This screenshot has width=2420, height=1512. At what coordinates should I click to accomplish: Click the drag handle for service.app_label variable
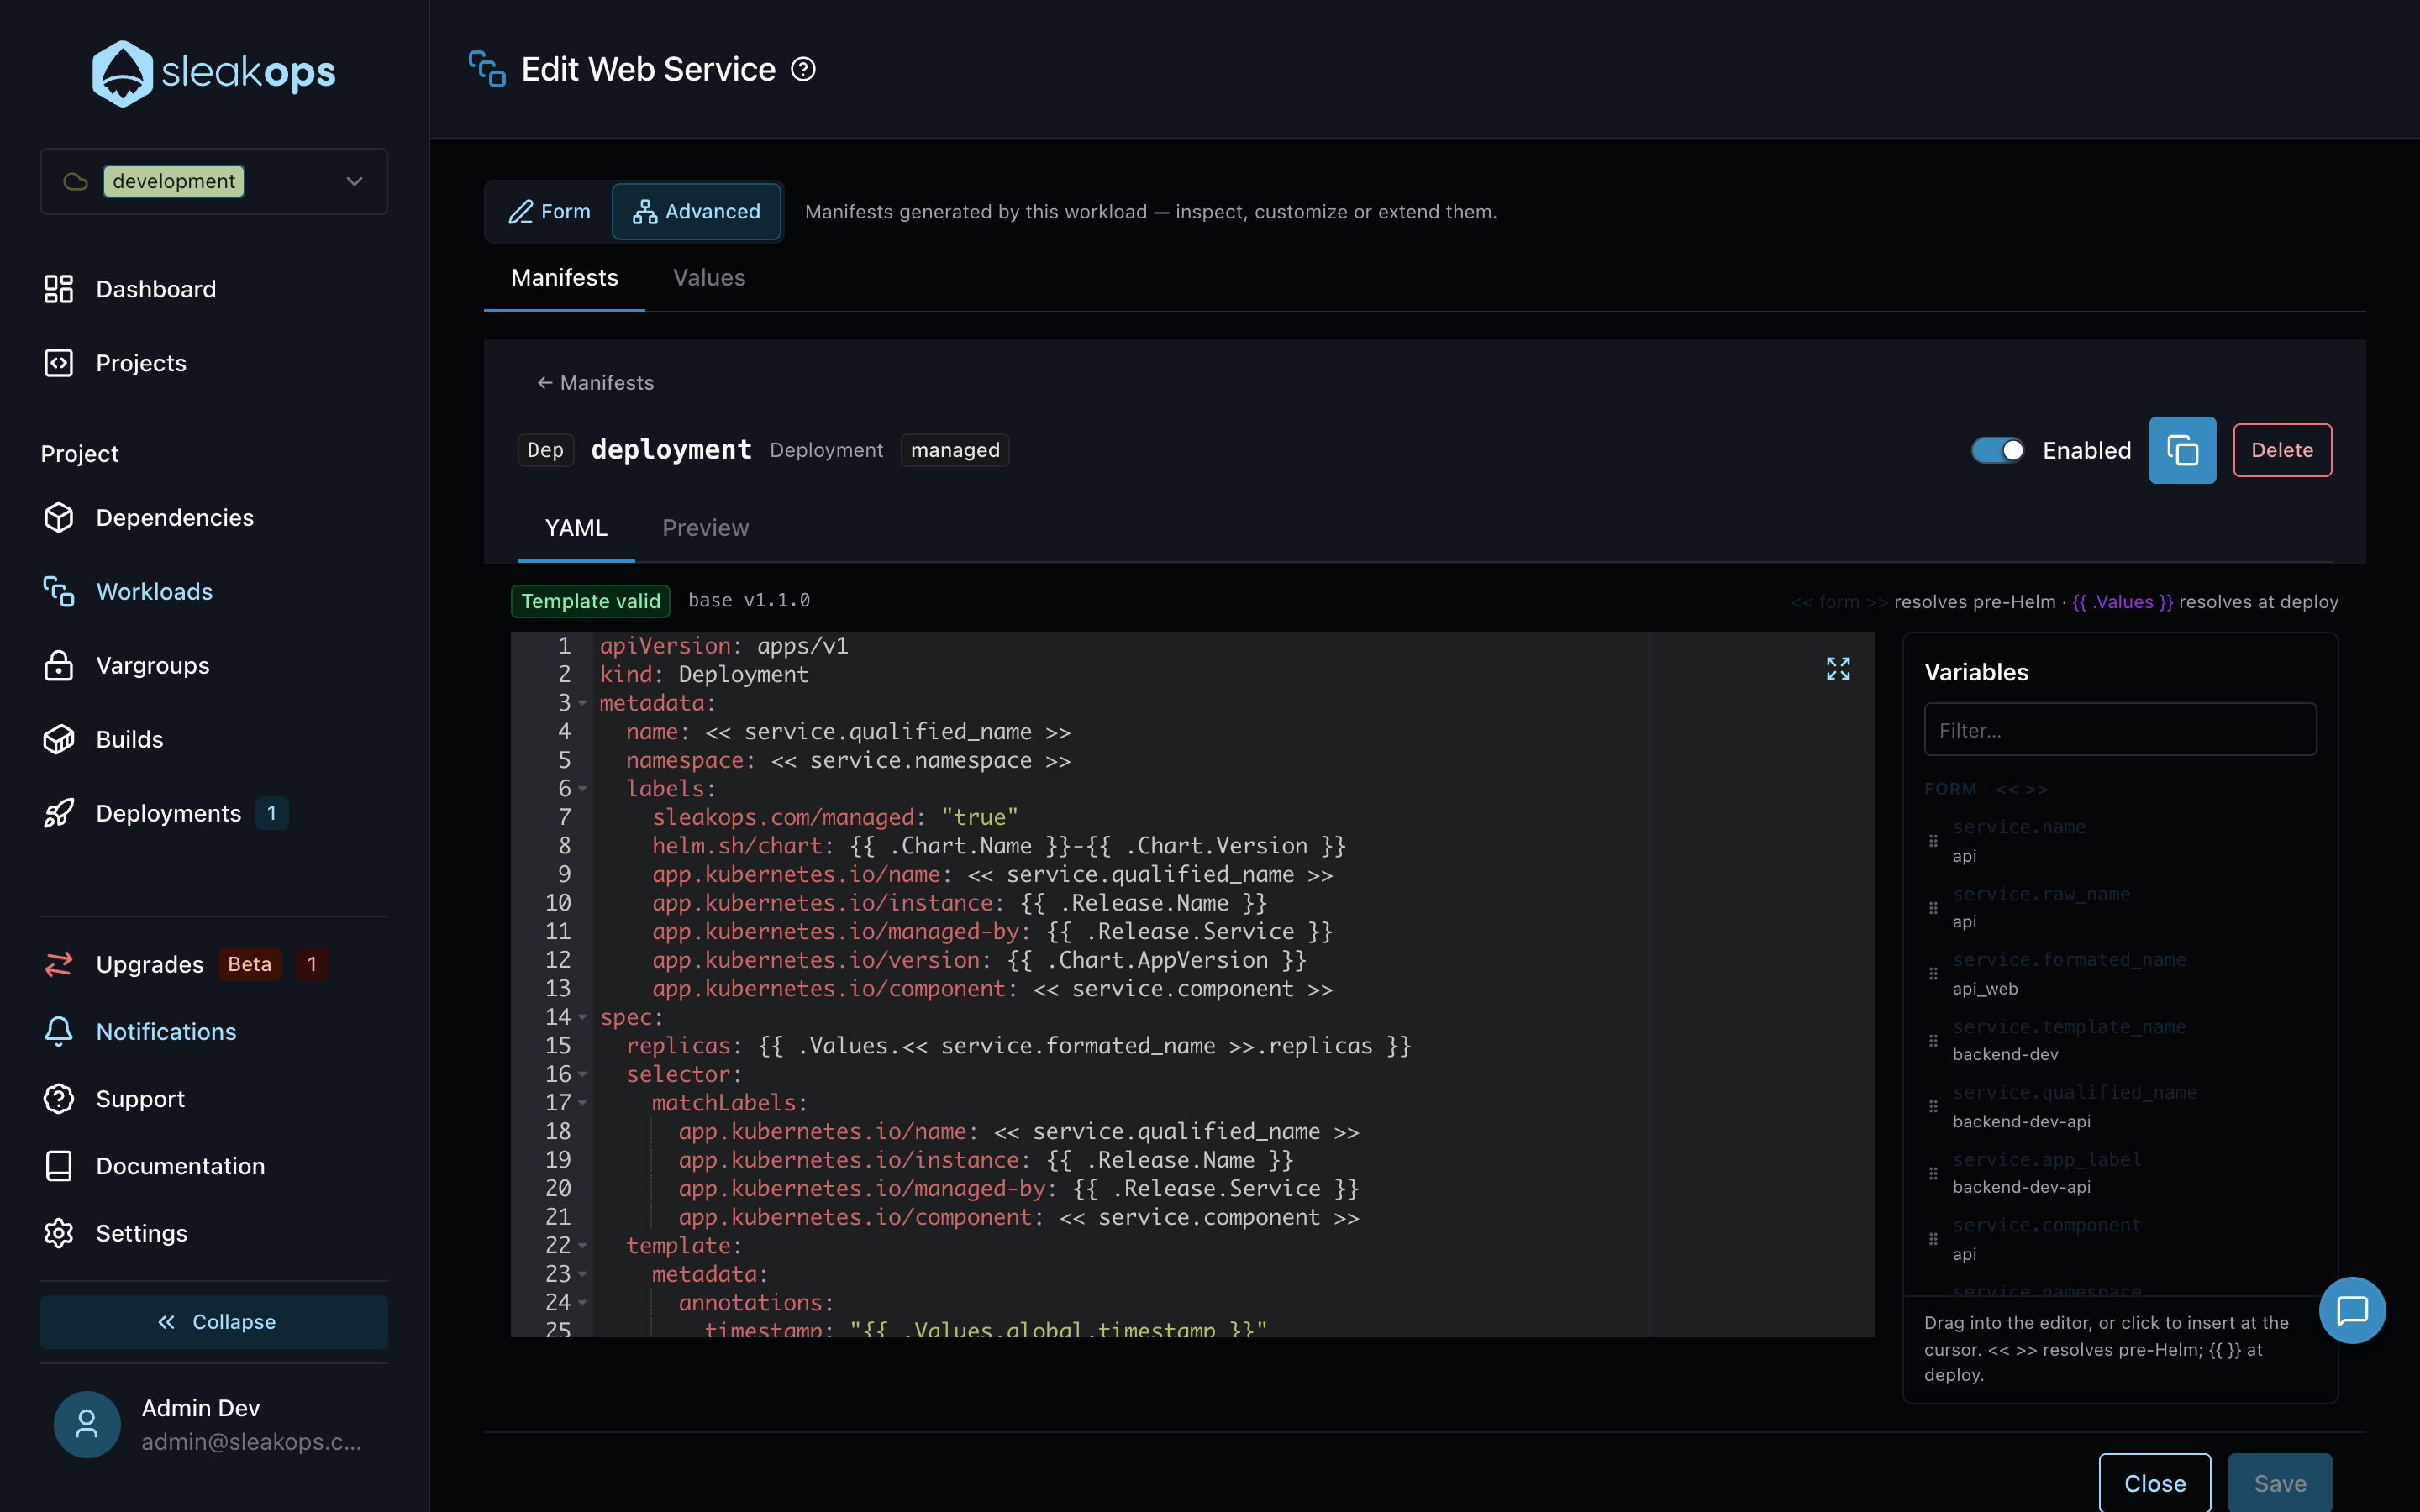[1933, 1173]
